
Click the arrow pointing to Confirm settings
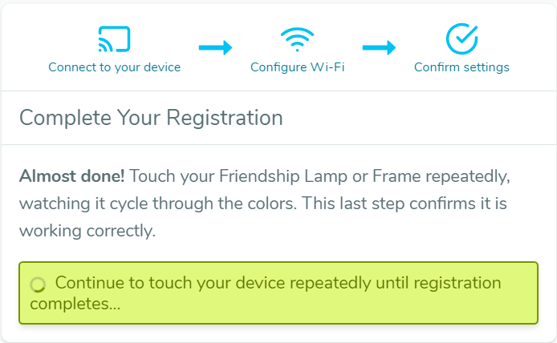coord(379,47)
